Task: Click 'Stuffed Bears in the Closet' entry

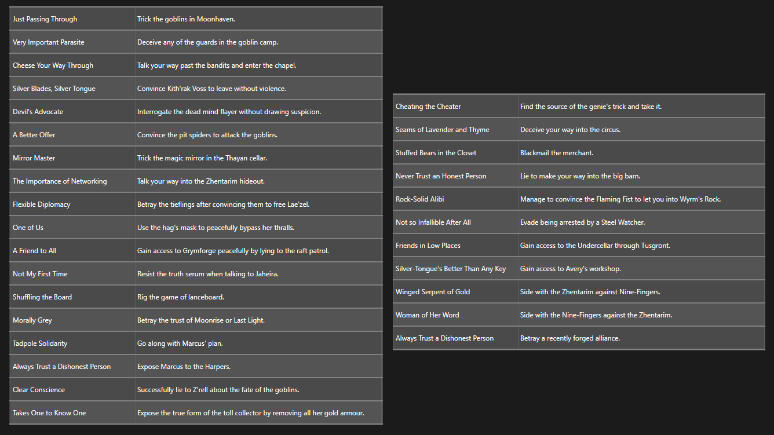Action: pos(436,153)
